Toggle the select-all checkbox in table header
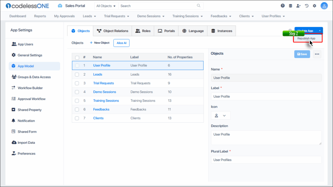 (77, 57)
